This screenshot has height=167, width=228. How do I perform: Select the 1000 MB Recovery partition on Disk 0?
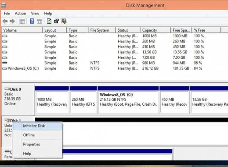click(52, 99)
